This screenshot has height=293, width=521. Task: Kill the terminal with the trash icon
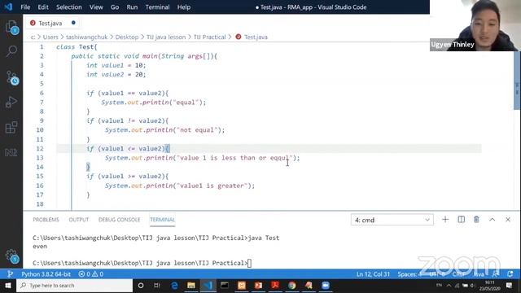(x=476, y=220)
